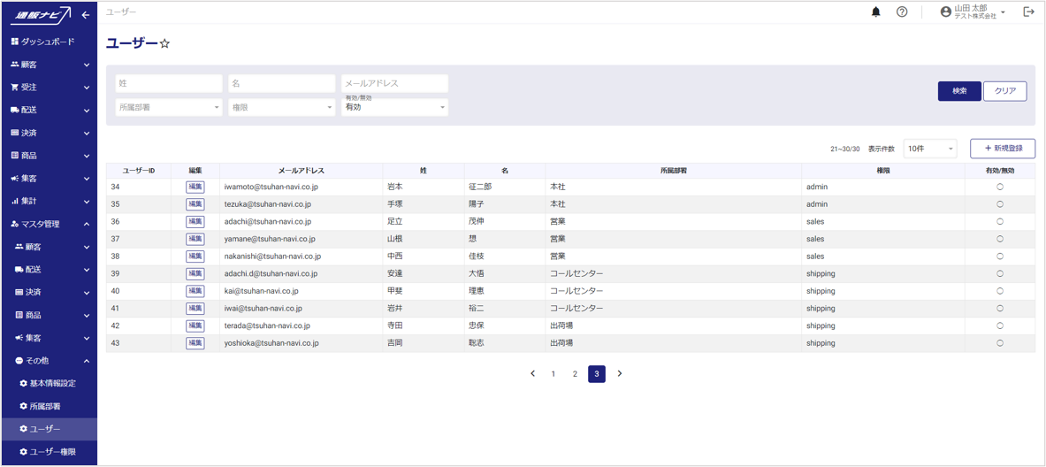This screenshot has height=467, width=1046.
Task: Click the notification bell icon
Action: tap(875, 12)
